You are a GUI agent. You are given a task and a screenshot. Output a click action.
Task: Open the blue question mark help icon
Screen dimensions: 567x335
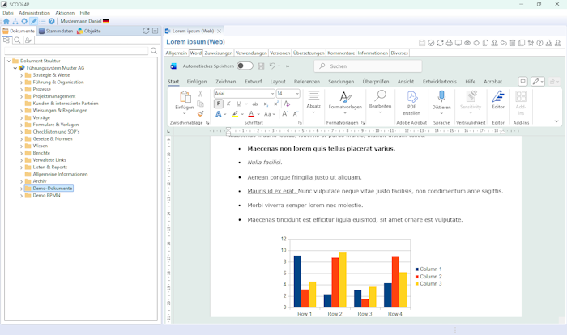[51, 21]
